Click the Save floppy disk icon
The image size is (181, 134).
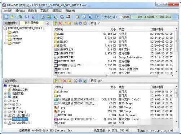tap(27, 17)
